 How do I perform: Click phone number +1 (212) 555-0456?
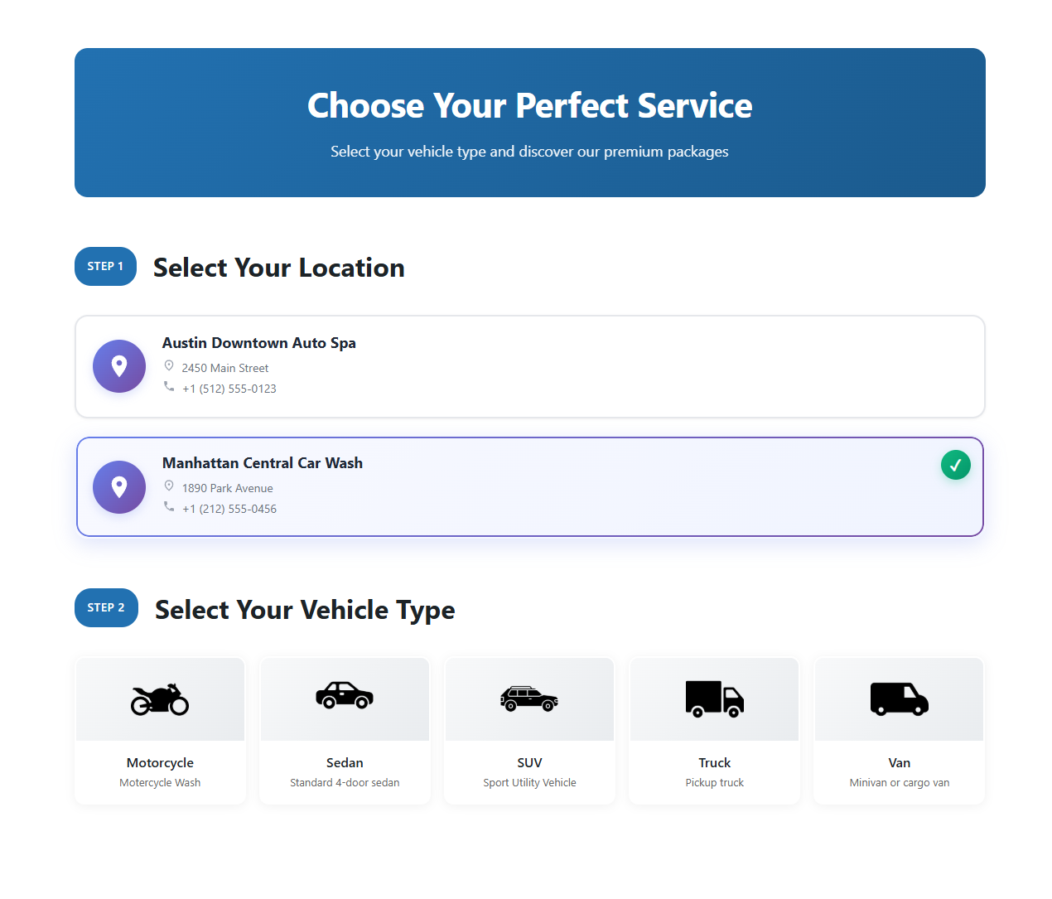tap(229, 509)
